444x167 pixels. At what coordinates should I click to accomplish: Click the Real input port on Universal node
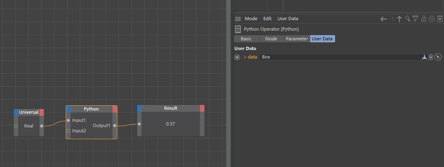pyautogui.click(x=16, y=126)
